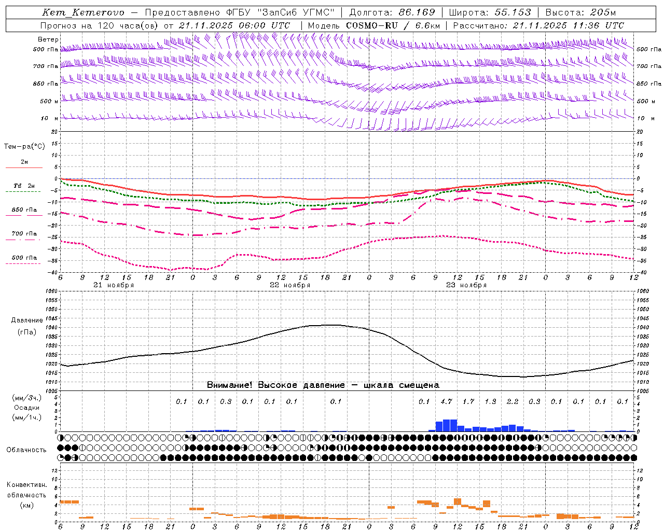The image size is (664, 531).
Task: Click the (мм/1ч.) unit label
Action: pyautogui.click(x=27, y=417)
